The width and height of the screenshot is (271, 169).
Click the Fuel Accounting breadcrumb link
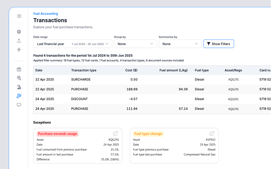[x=46, y=14]
